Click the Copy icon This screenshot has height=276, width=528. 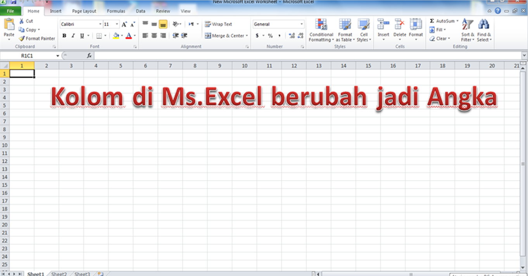pyautogui.click(x=21, y=30)
